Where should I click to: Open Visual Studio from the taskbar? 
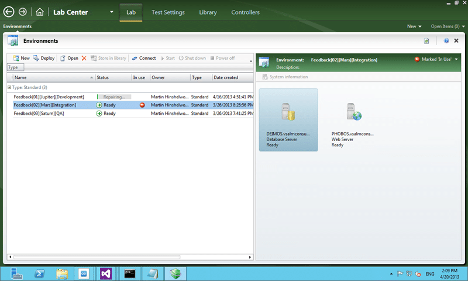[106, 273]
